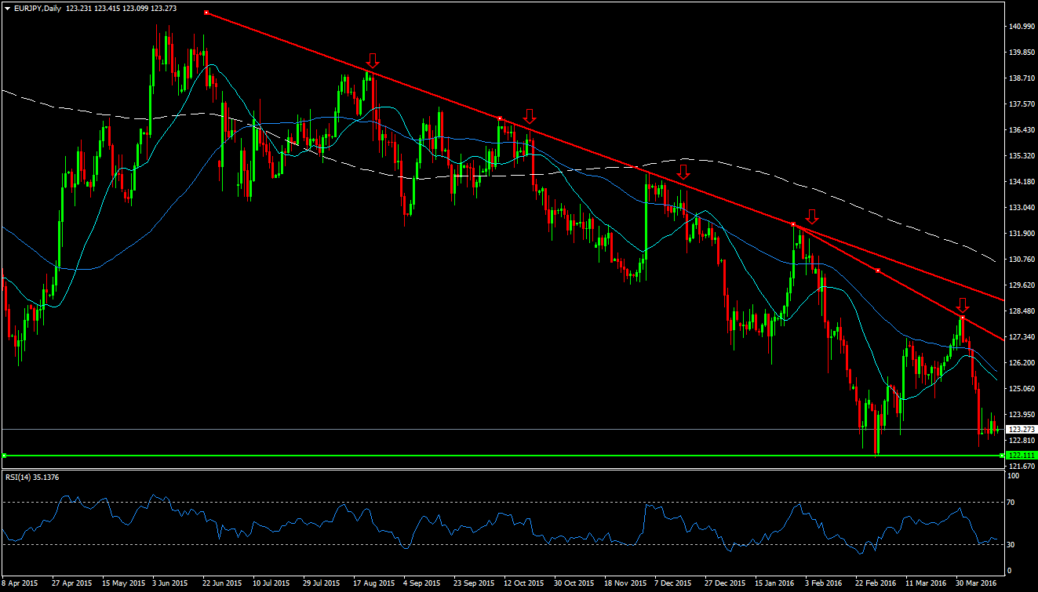Image resolution: width=1038 pixels, height=592 pixels.
Task: Select the first anchor point of the long red trendline
Action: (206, 13)
